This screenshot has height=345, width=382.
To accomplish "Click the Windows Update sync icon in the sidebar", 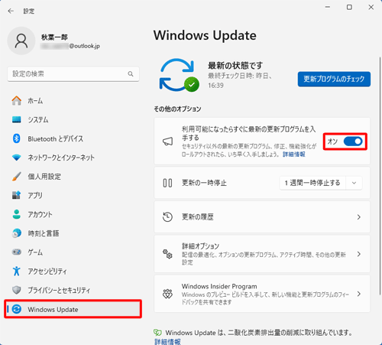I will pos(17,309).
